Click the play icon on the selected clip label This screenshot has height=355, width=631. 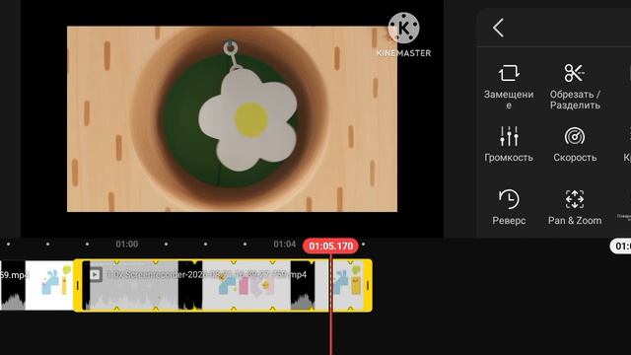point(96,274)
